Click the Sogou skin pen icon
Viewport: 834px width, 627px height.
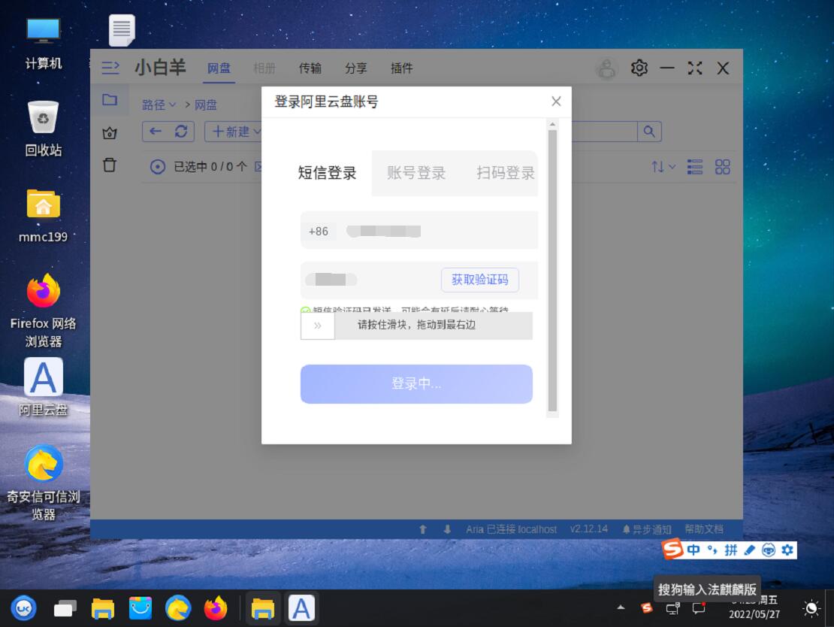pos(749,550)
